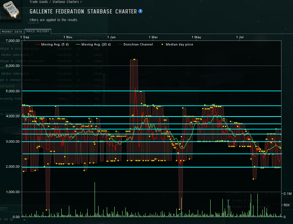Click the 1,000.00 price axis label
The width and height of the screenshot is (293, 224).
tap(13, 192)
